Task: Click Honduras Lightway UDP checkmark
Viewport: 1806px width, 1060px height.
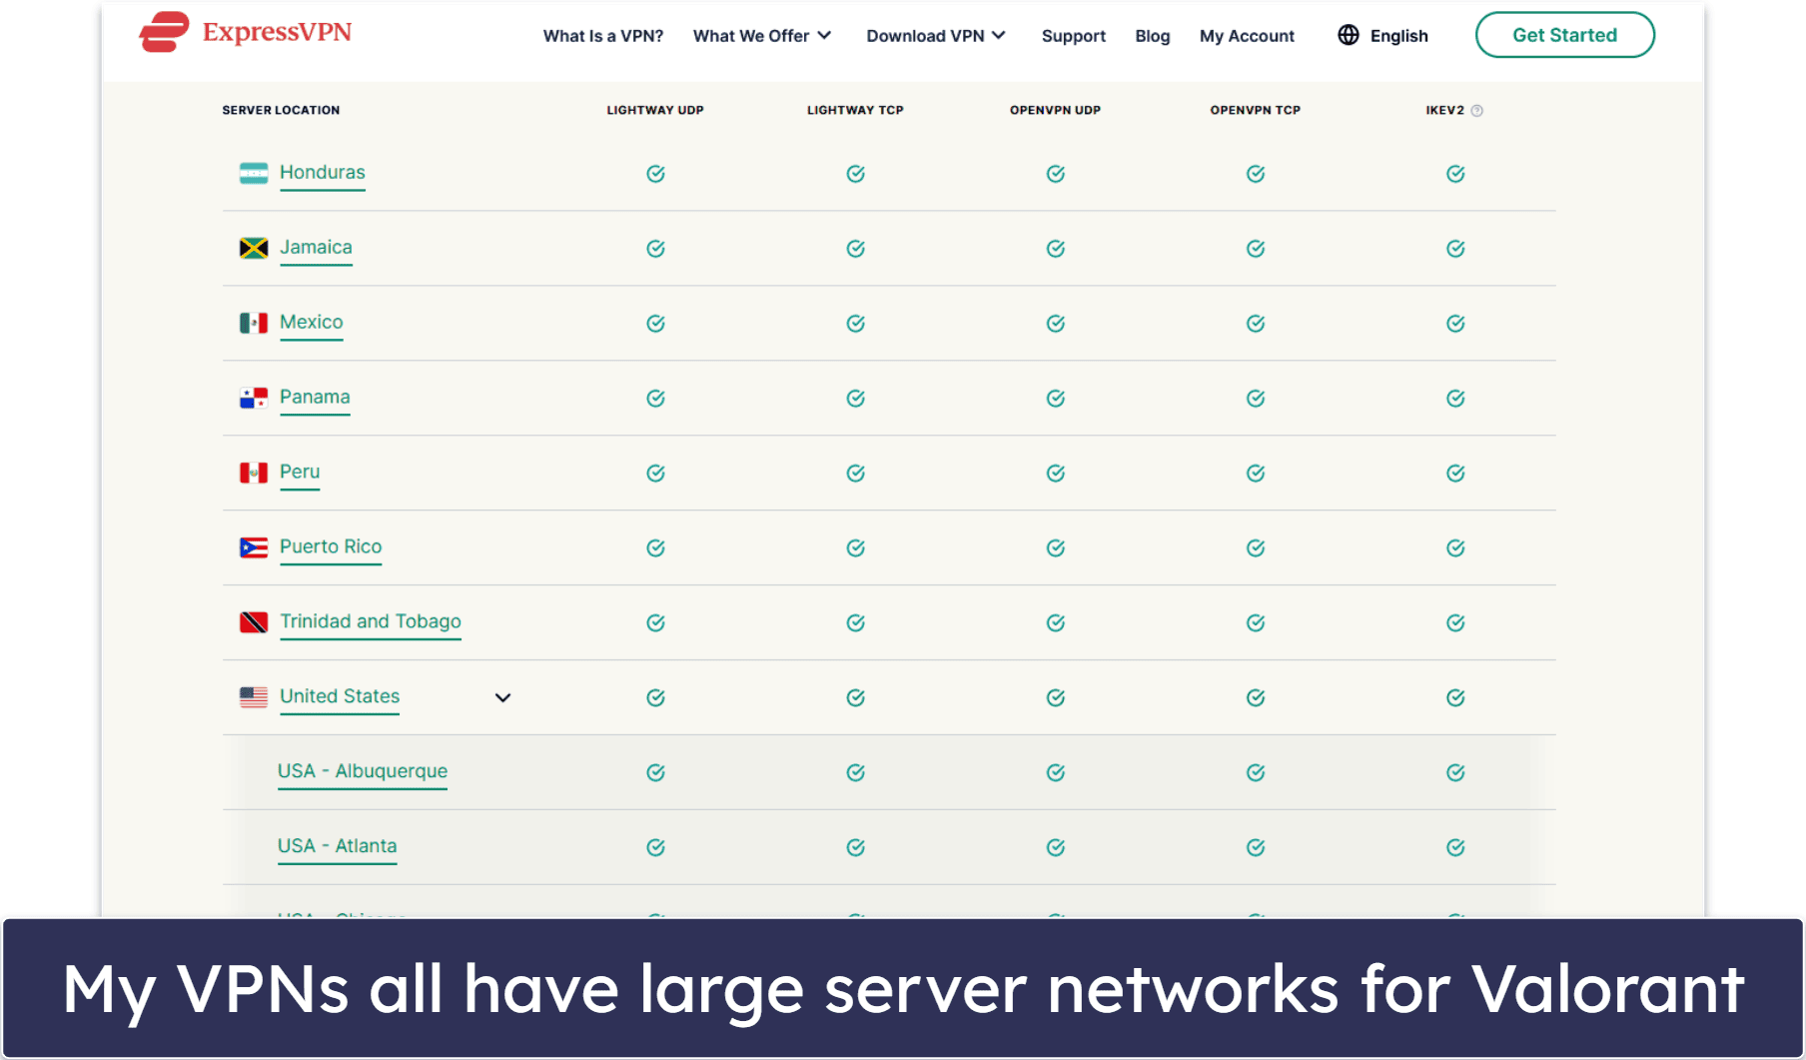Action: coord(655,174)
